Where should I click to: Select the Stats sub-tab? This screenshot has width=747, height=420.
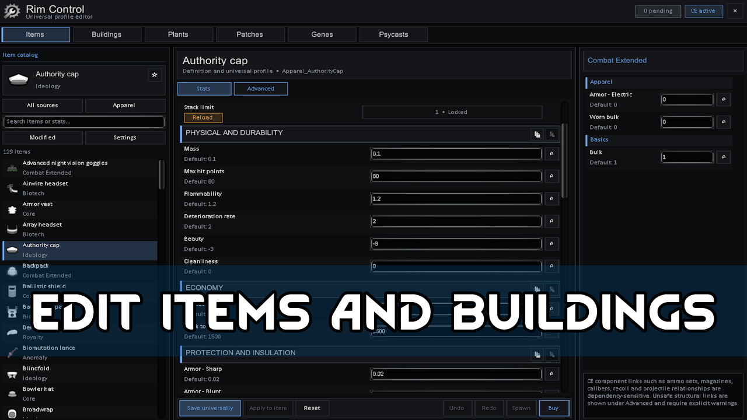point(204,89)
